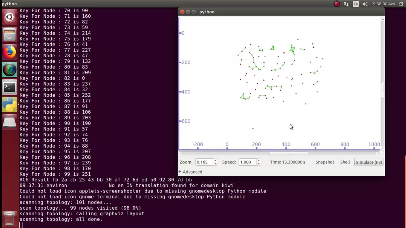This screenshot has height=228, width=406.
Task: Click 'Key For Node : 99 is 251' line
Action: (x=55, y=174)
